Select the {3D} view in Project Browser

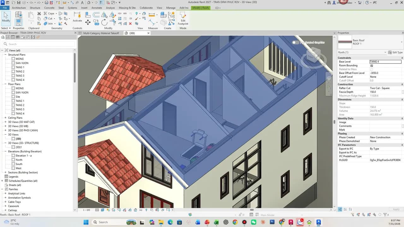tap(18, 139)
